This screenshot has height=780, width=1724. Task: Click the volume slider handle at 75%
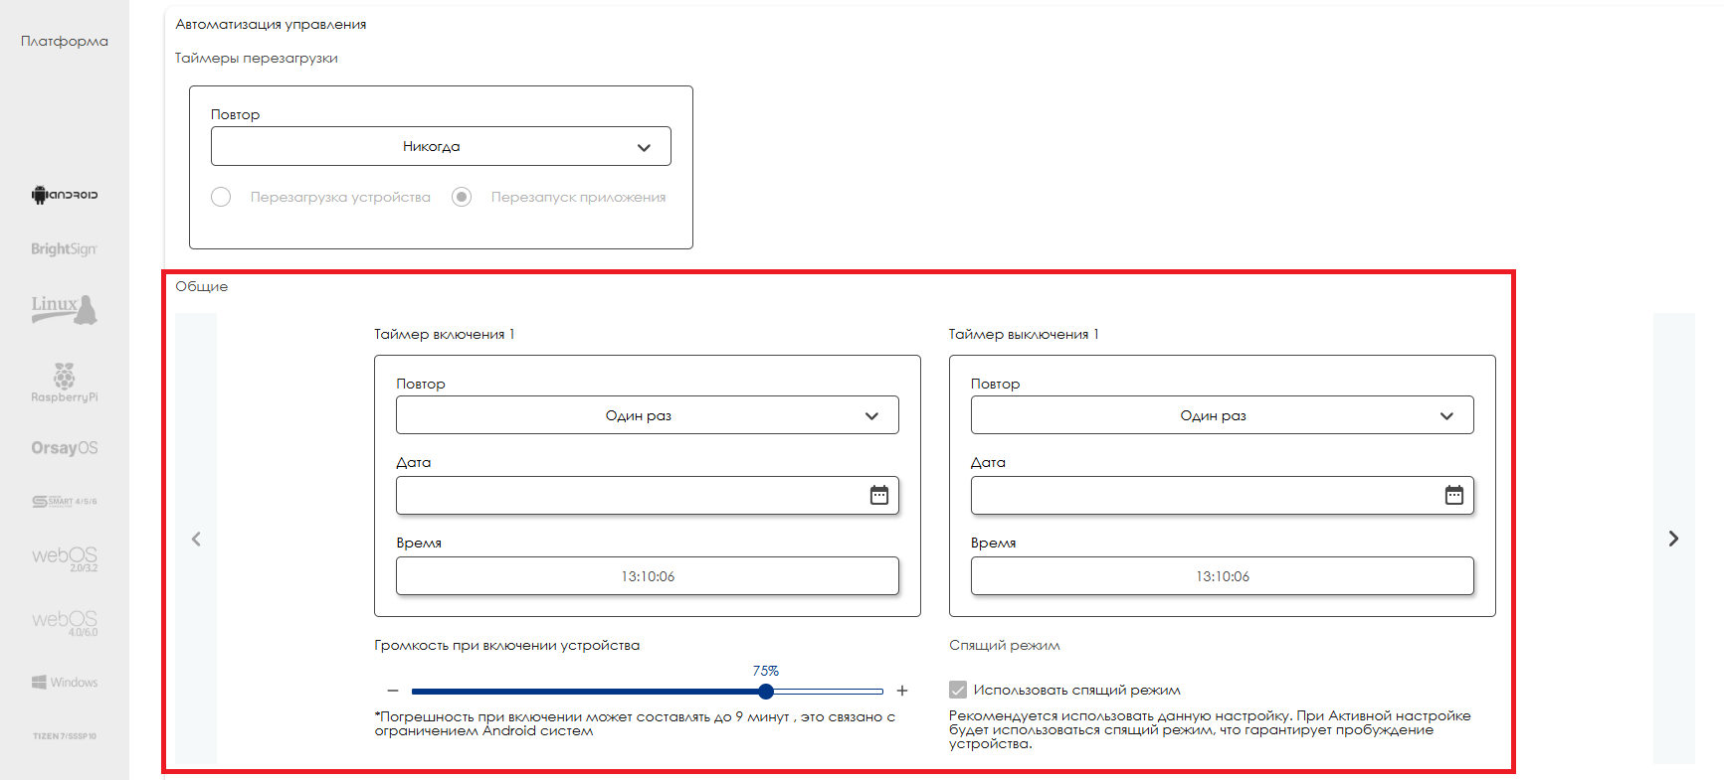[765, 692]
